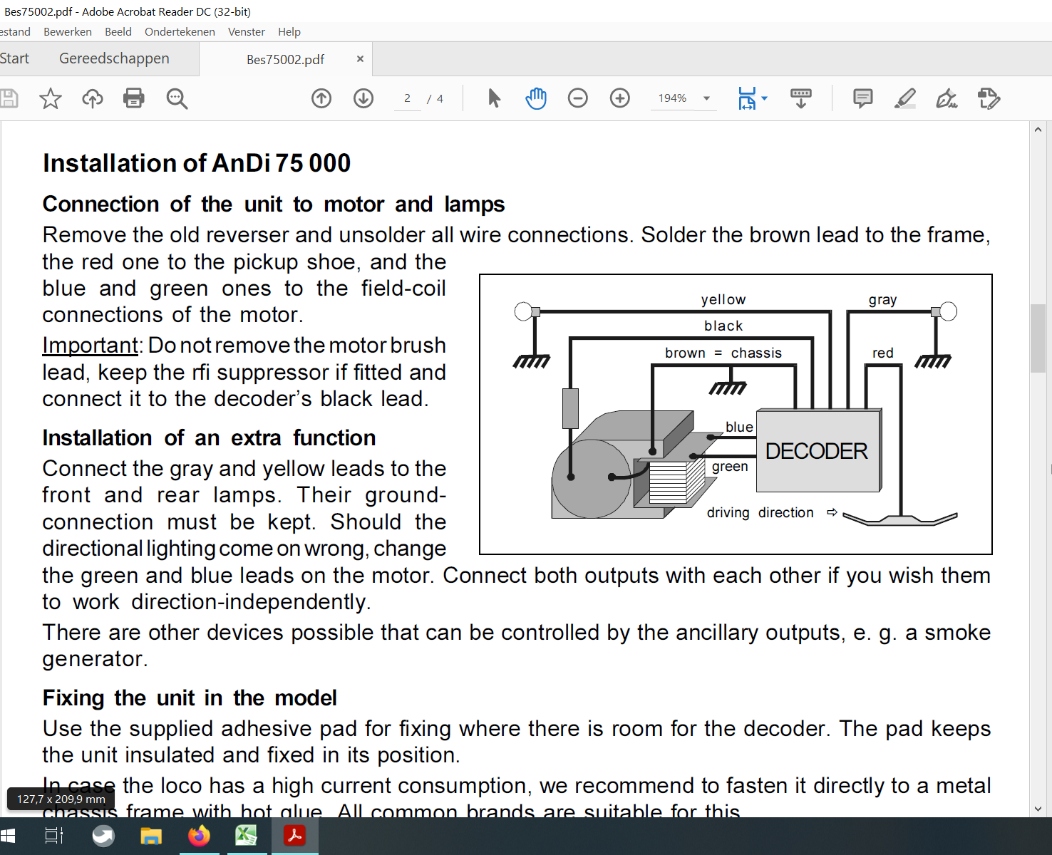Click the stamp/send document icon

(x=989, y=98)
